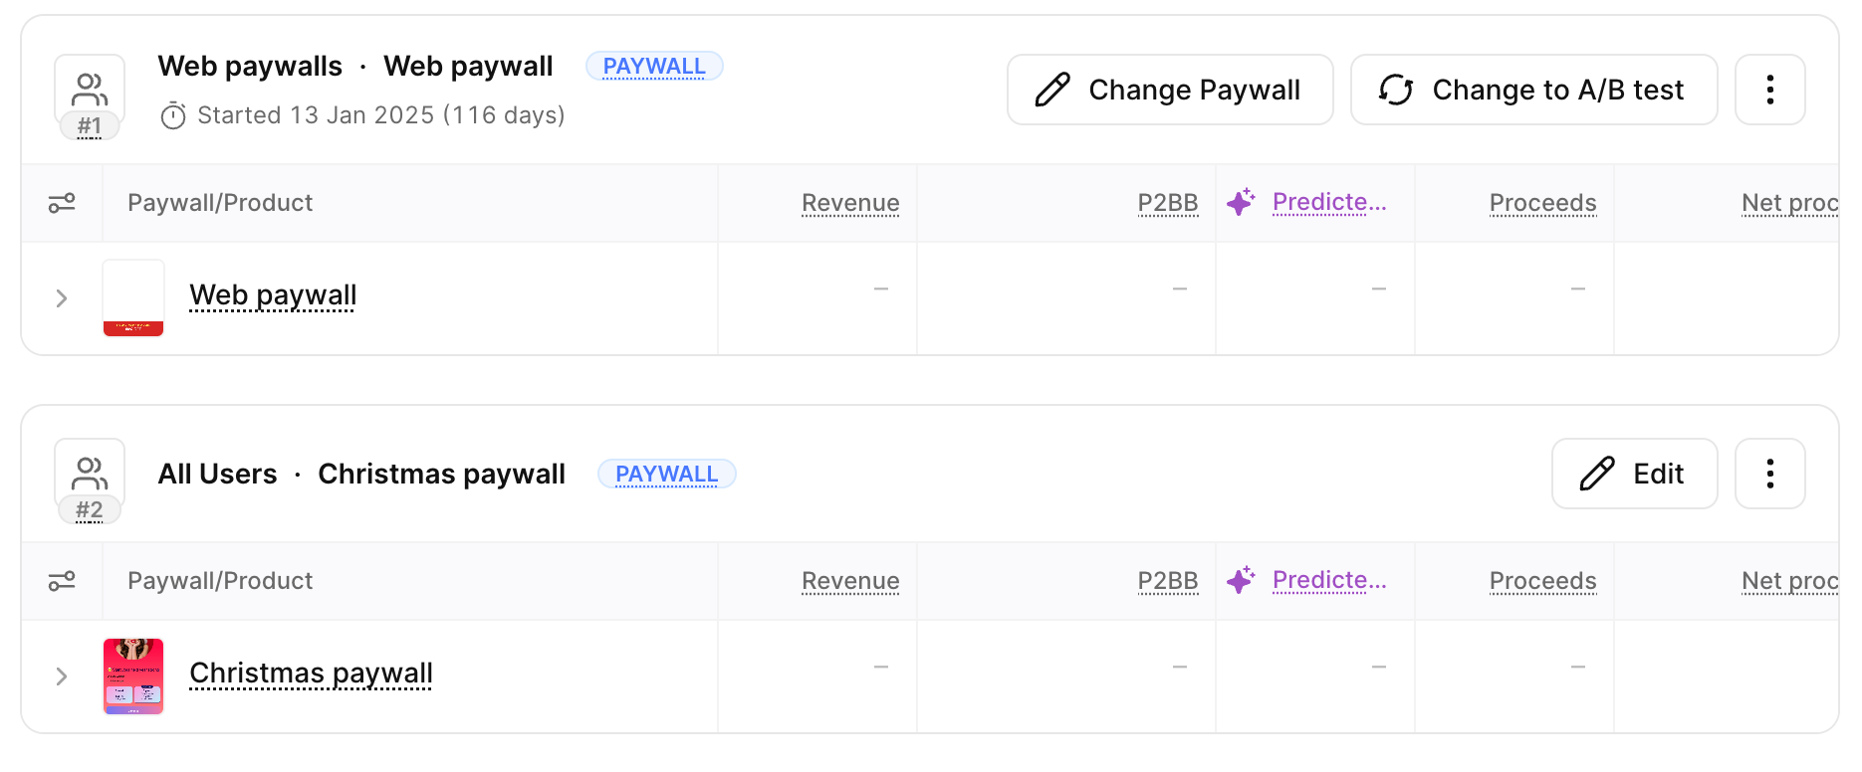Click the Christmas paywall preview thumbnail
This screenshot has height=772, width=1862.
pos(133,675)
